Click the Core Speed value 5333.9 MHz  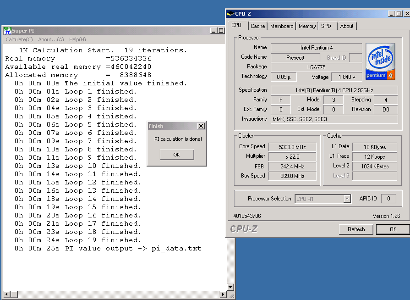[x=292, y=147]
